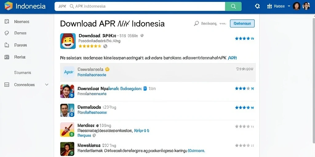The image size is (315, 157).
Task: Open the Benen sidebar item
Action: [x=21, y=33]
